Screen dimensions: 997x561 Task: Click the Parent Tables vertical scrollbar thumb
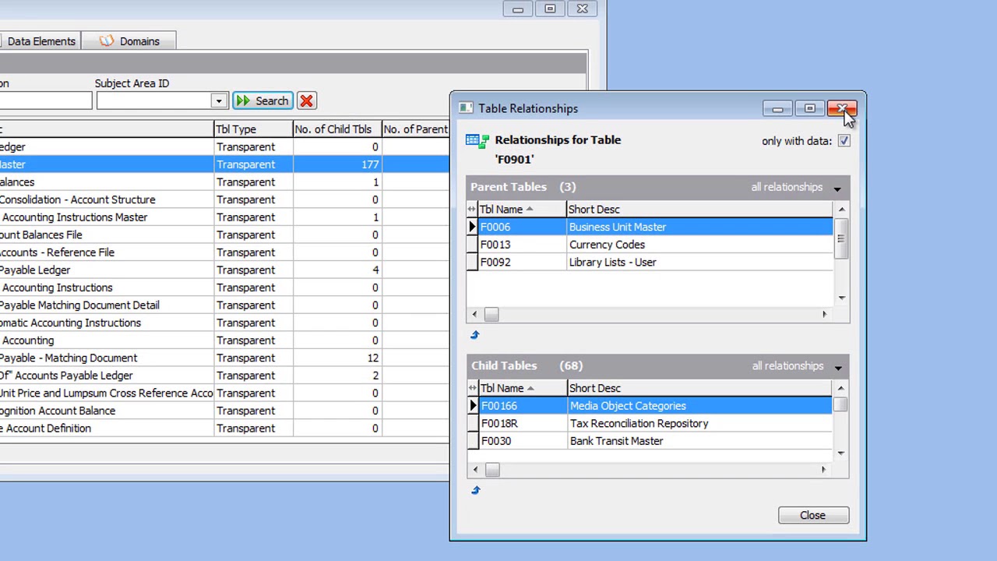coord(841,238)
